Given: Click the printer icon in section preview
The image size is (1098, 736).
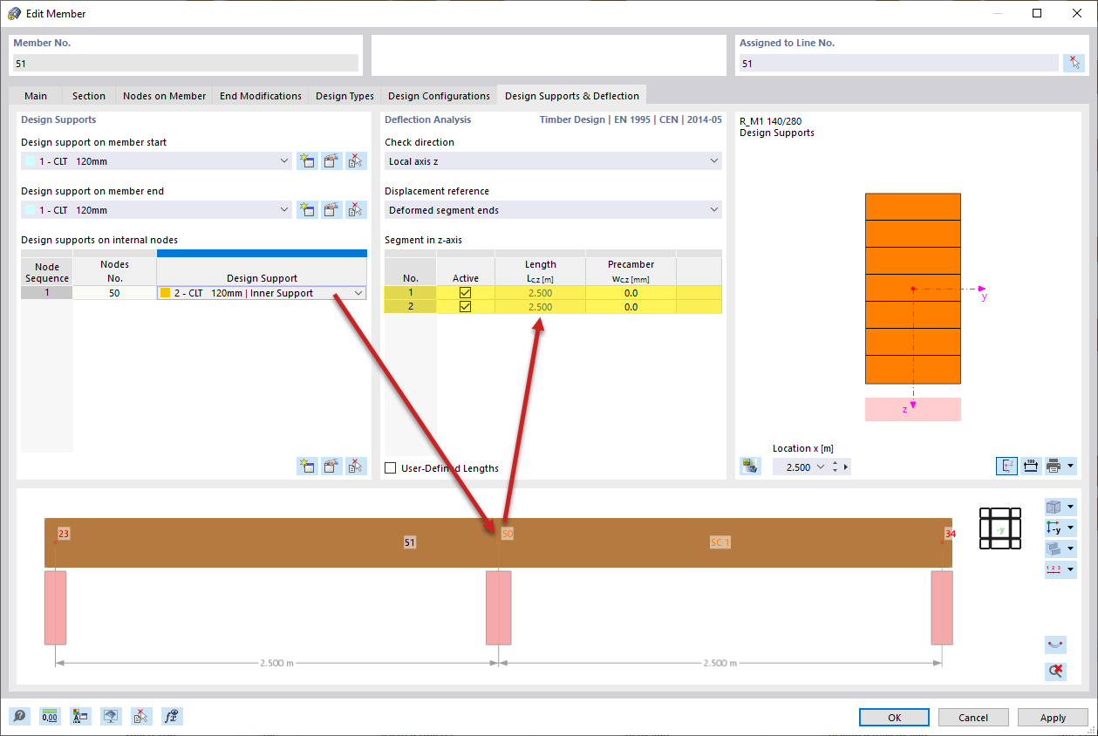Looking at the screenshot, I should (x=1054, y=466).
